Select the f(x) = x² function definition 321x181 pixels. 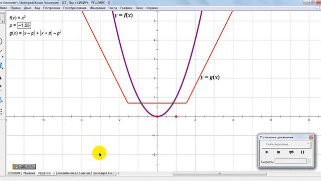coord(18,18)
